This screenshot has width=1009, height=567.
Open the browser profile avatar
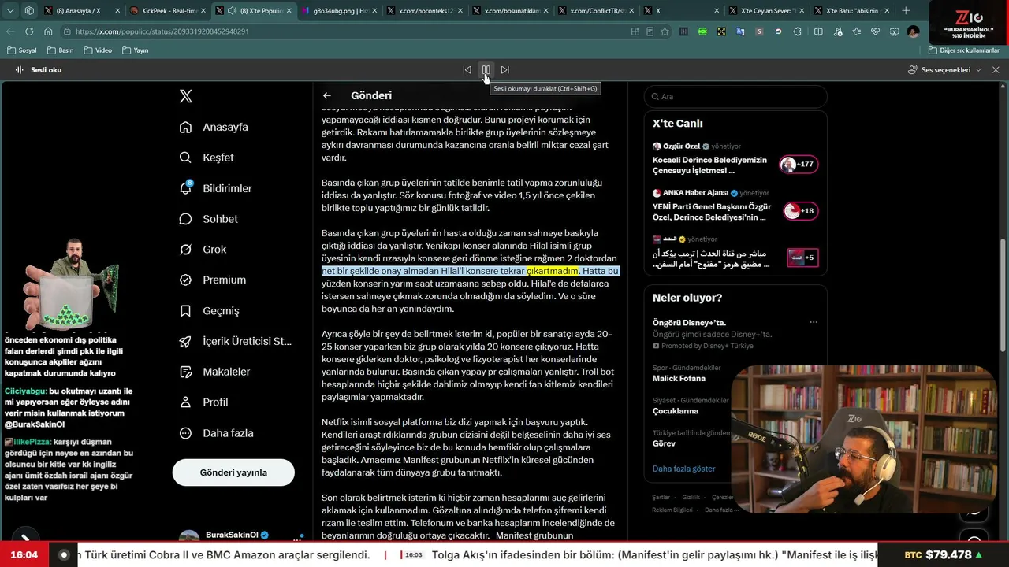coord(913,31)
